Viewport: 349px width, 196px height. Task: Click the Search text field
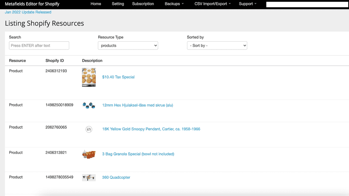[39, 45]
